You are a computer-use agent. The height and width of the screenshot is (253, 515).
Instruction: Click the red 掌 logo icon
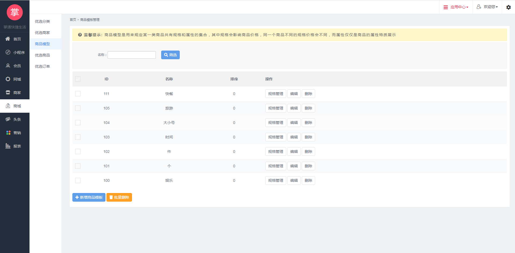click(x=14, y=12)
